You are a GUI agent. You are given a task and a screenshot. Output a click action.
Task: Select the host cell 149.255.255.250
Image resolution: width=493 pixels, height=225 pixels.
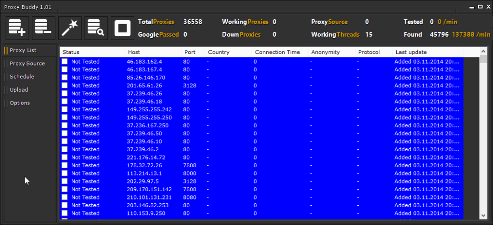point(149,118)
